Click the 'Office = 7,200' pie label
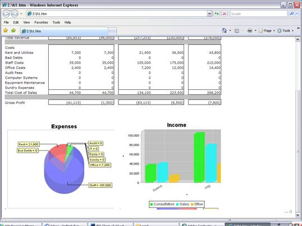The height and width of the screenshot is (226, 302). (x=100, y=165)
